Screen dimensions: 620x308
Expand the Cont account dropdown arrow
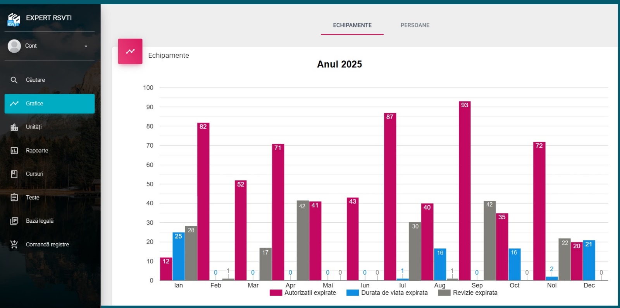pyautogui.click(x=86, y=46)
